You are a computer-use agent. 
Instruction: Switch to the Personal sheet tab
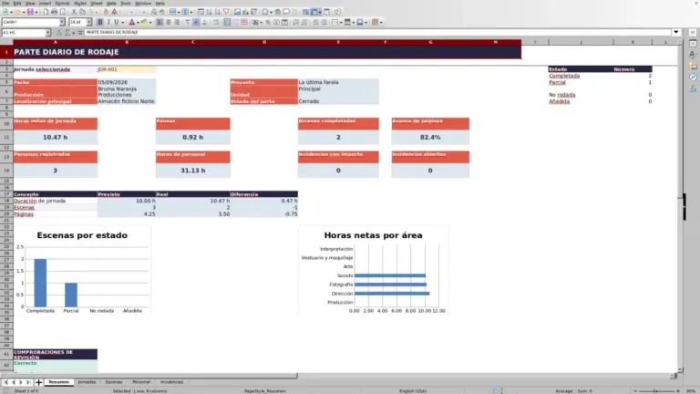[x=141, y=382]
